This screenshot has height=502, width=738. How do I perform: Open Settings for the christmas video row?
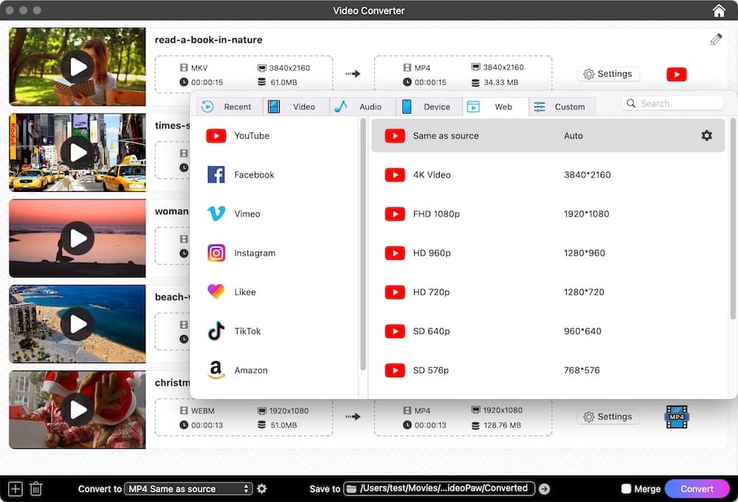click(608, 416)
